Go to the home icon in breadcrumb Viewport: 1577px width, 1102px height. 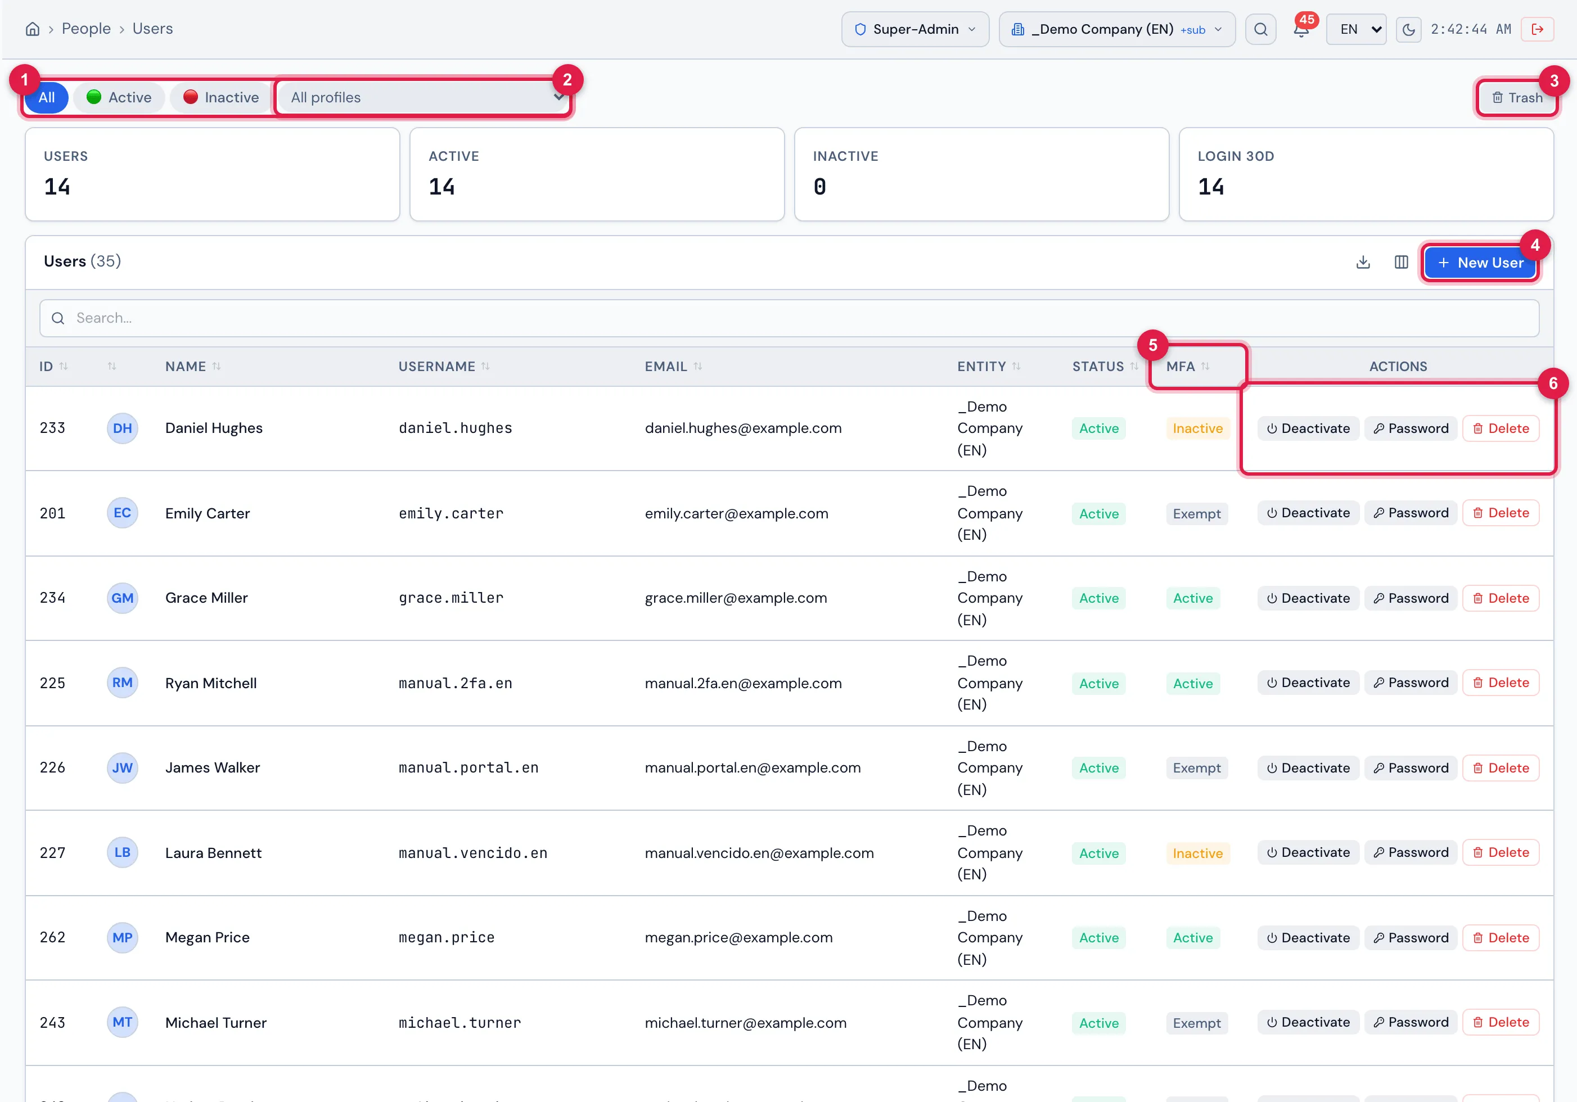coord(32,29)
